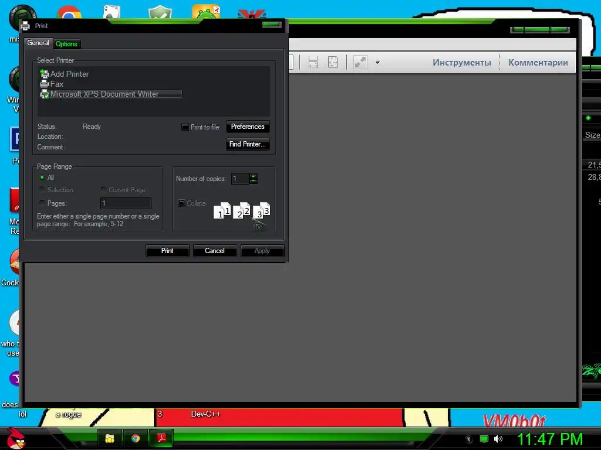The width and height of the screenshot is (601, 450).
Task: Click the fit one full page icon
Action: [333, 62]
